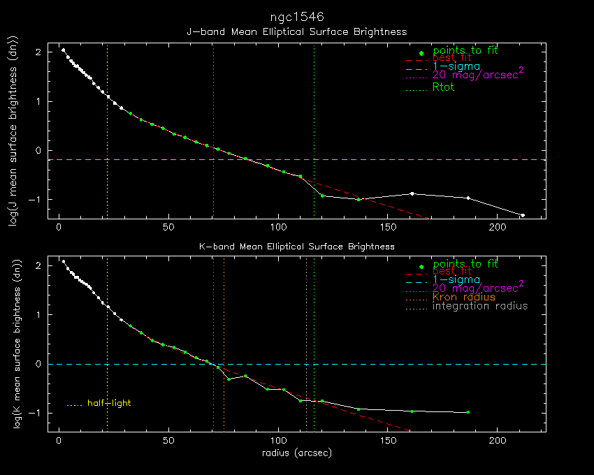The width and height of the screenshot is (594, 475).
Task: Click 'integration radius' in K-band legend
Action: pos(480,306)
